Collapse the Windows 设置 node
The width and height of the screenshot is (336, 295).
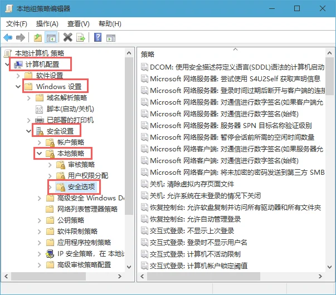click(x=18, y=87)
